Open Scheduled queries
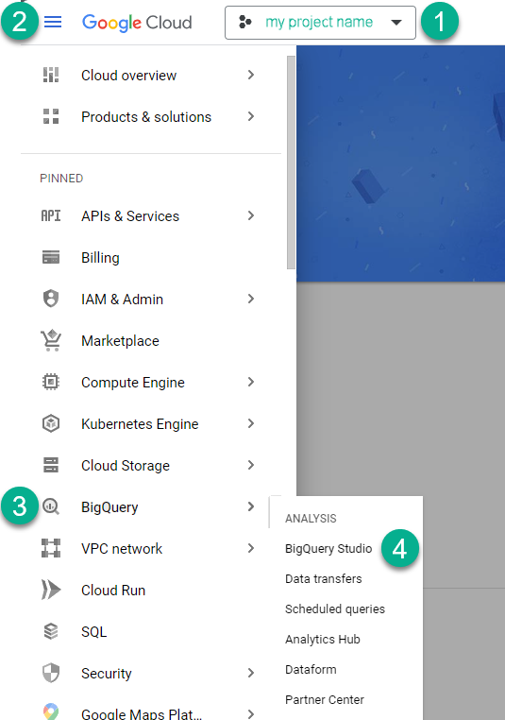 click(335, 609)
